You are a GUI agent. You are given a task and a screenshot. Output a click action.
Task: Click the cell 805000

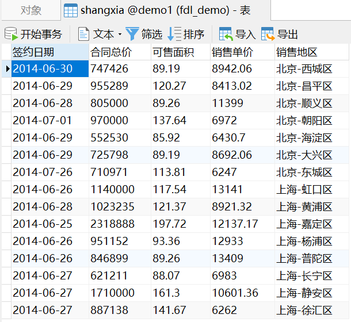pos(120,103)
